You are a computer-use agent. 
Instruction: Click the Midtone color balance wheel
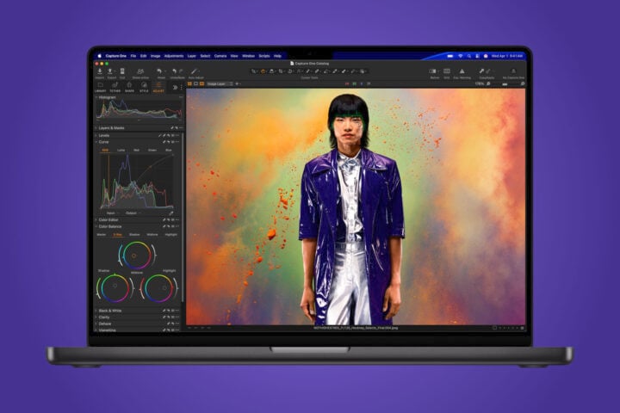(x=136, y=256)
